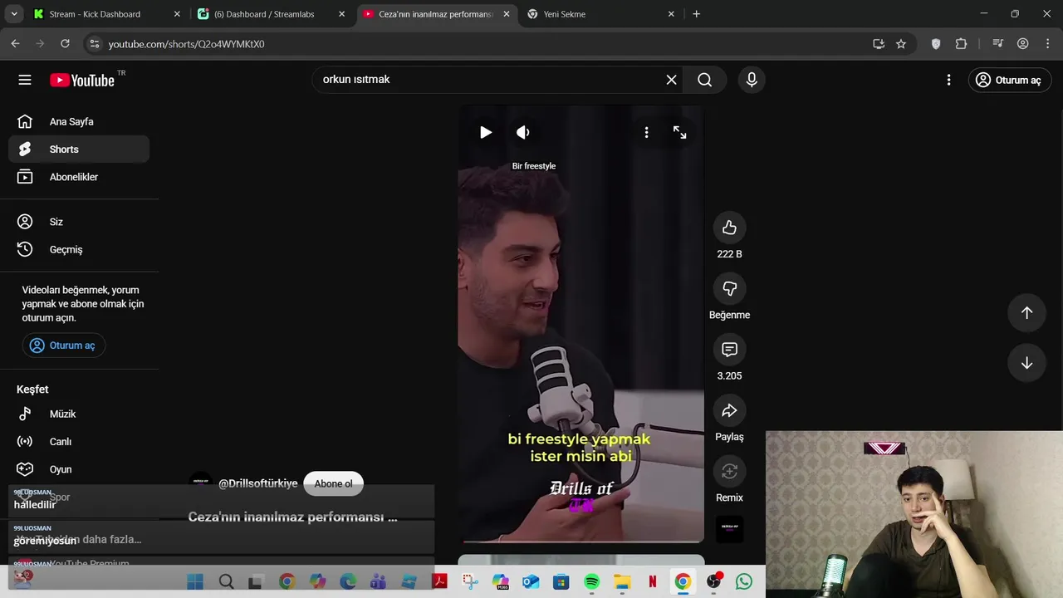Bookmark this page with the star

tap(901, 44)
